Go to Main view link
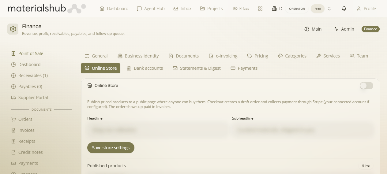 click(313, 29)
